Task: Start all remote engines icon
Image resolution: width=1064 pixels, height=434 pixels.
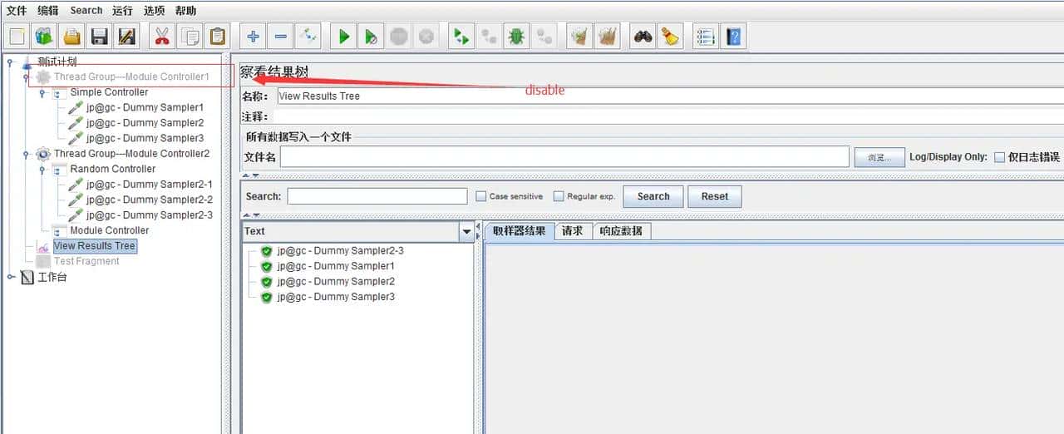Action: [461, 37]
